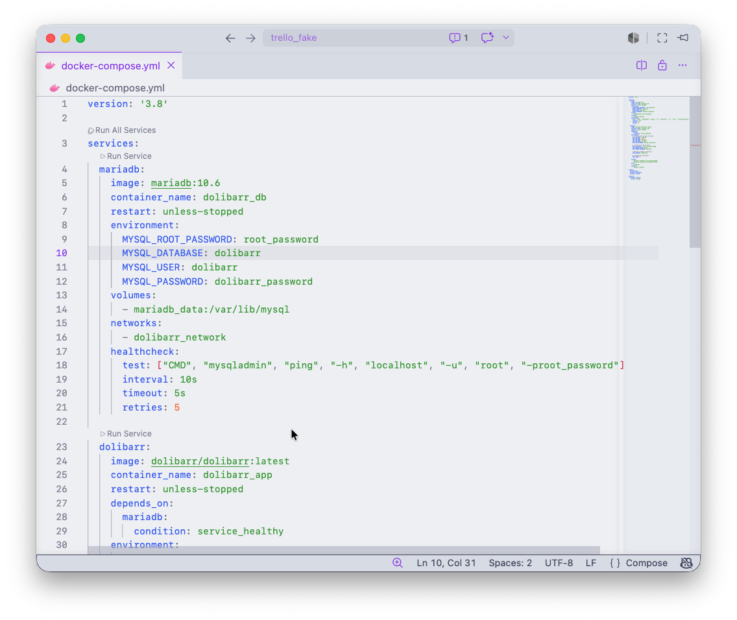
Task: Click the retries value 5
Action: tap(177, 407)
